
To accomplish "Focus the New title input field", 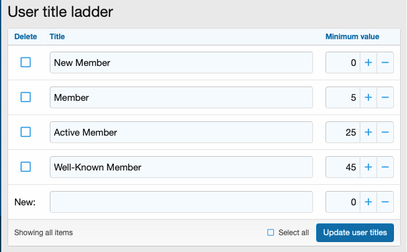I will point(181,202).
